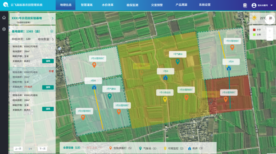Toggle the 气象站 (1) device filter

pos(148,148)
